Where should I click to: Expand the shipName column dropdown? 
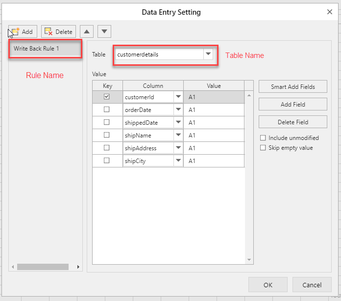(x=178, y=136)
